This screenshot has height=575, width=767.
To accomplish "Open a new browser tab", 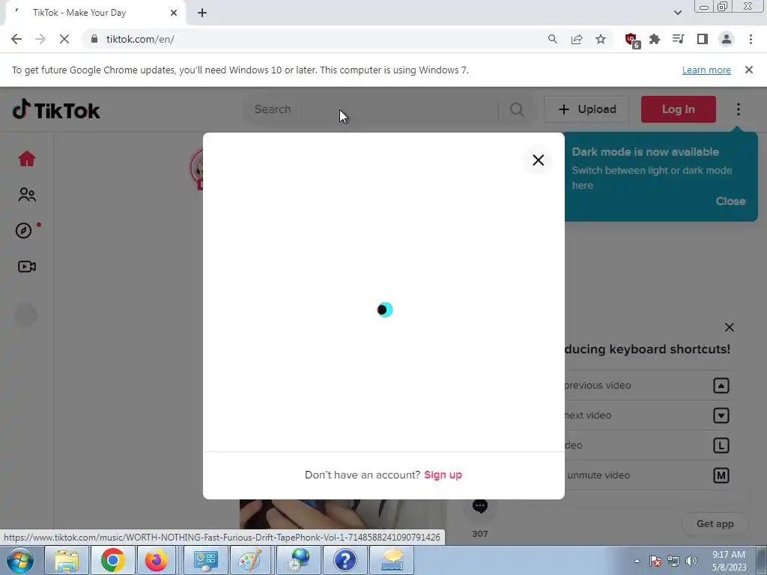I will tap(202, 13).
